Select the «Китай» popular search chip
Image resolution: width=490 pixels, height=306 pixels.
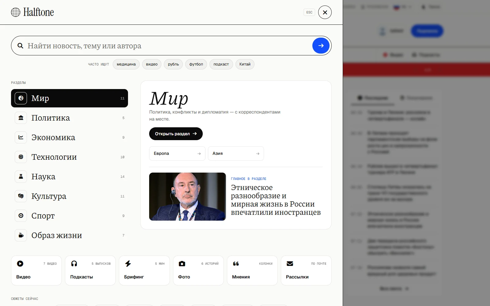coord(245,64)
